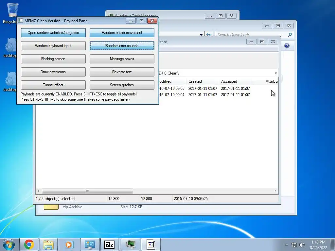This screenshot has height=251, width=335.
Task: Toggle Random cursor movement payload
Action: tap(122, 33)
